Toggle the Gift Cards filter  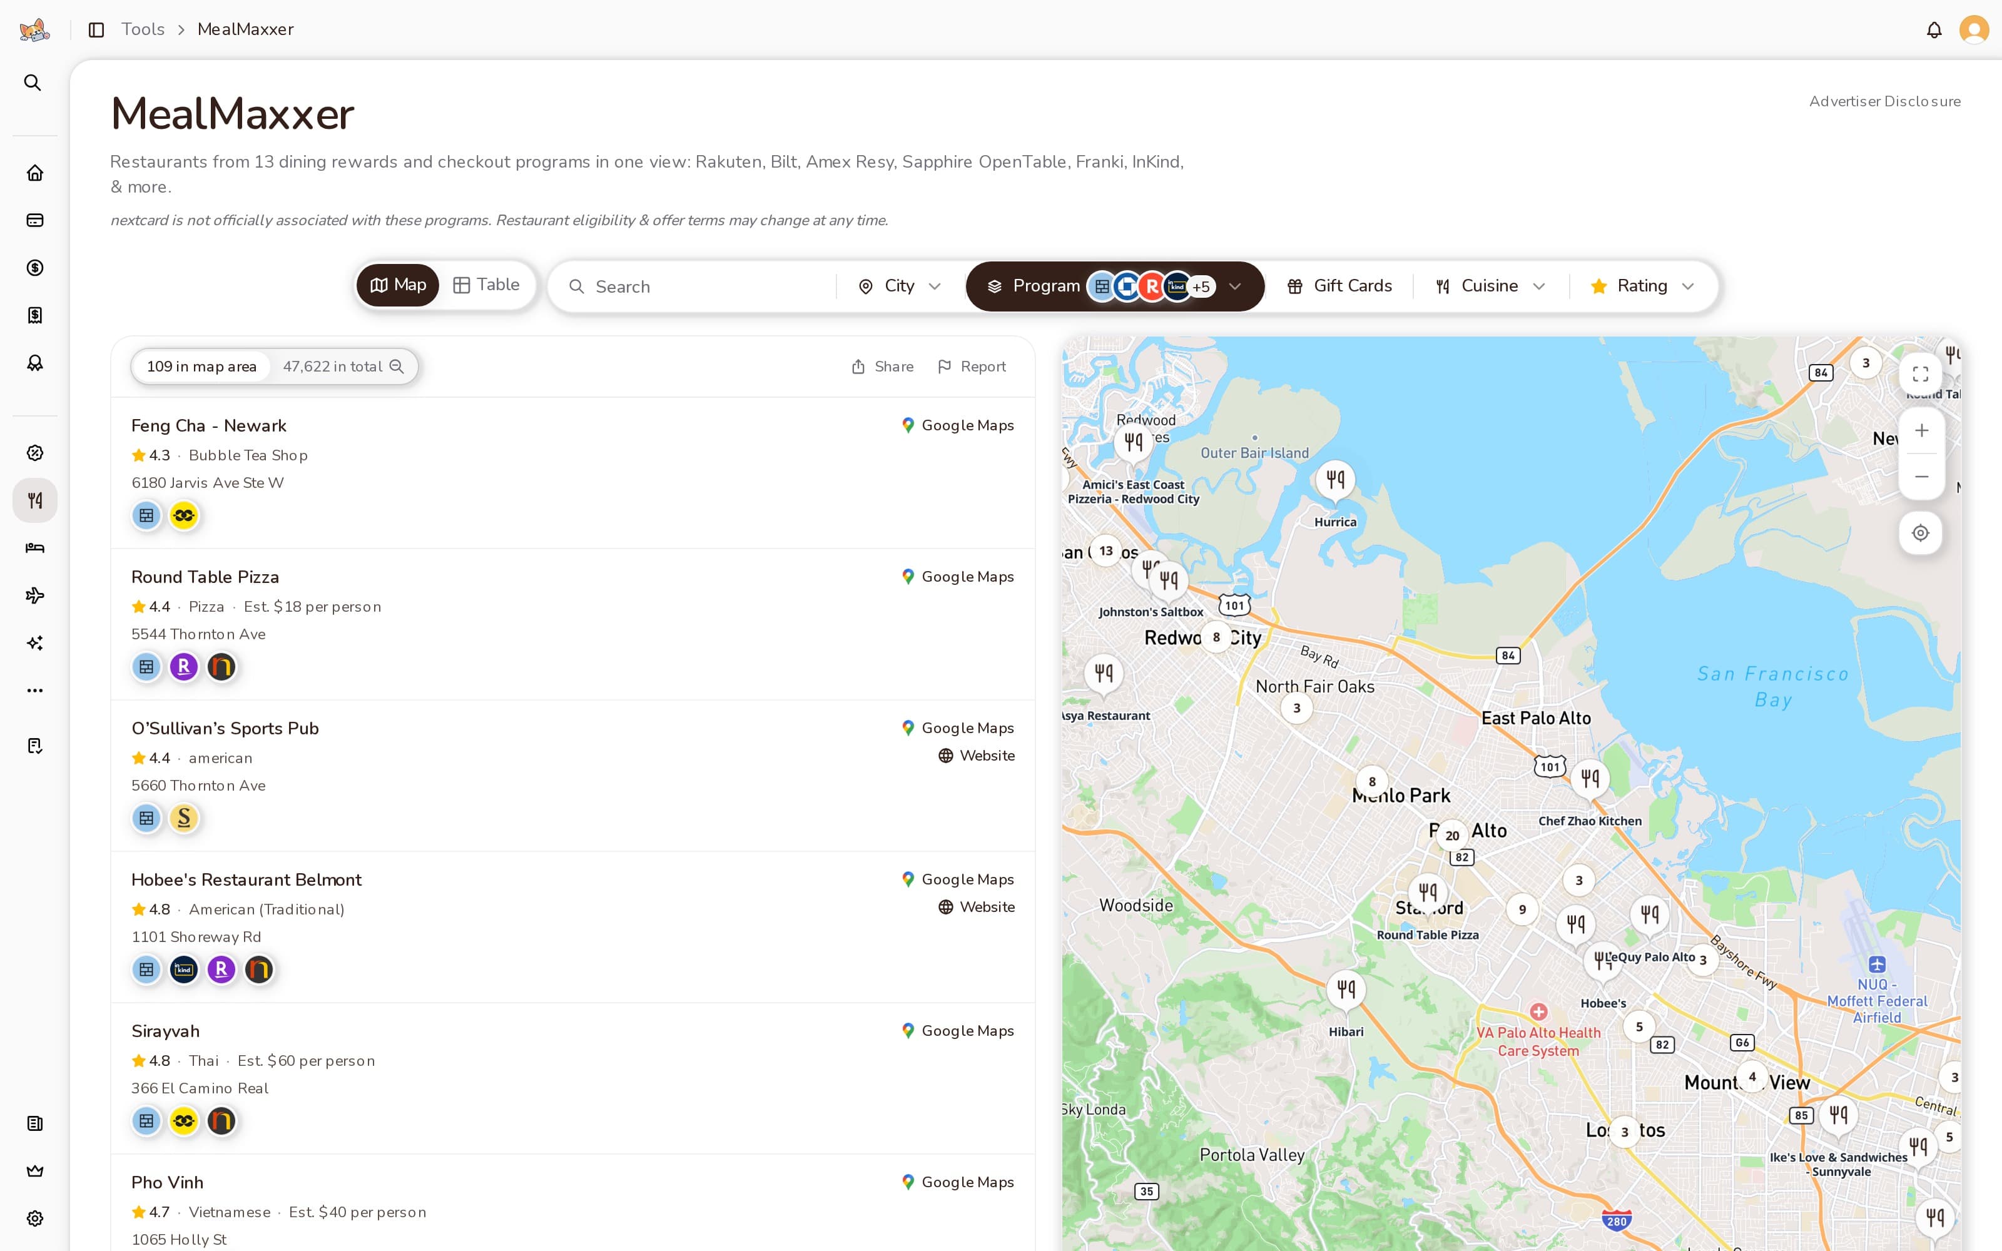pos(1339,286)
